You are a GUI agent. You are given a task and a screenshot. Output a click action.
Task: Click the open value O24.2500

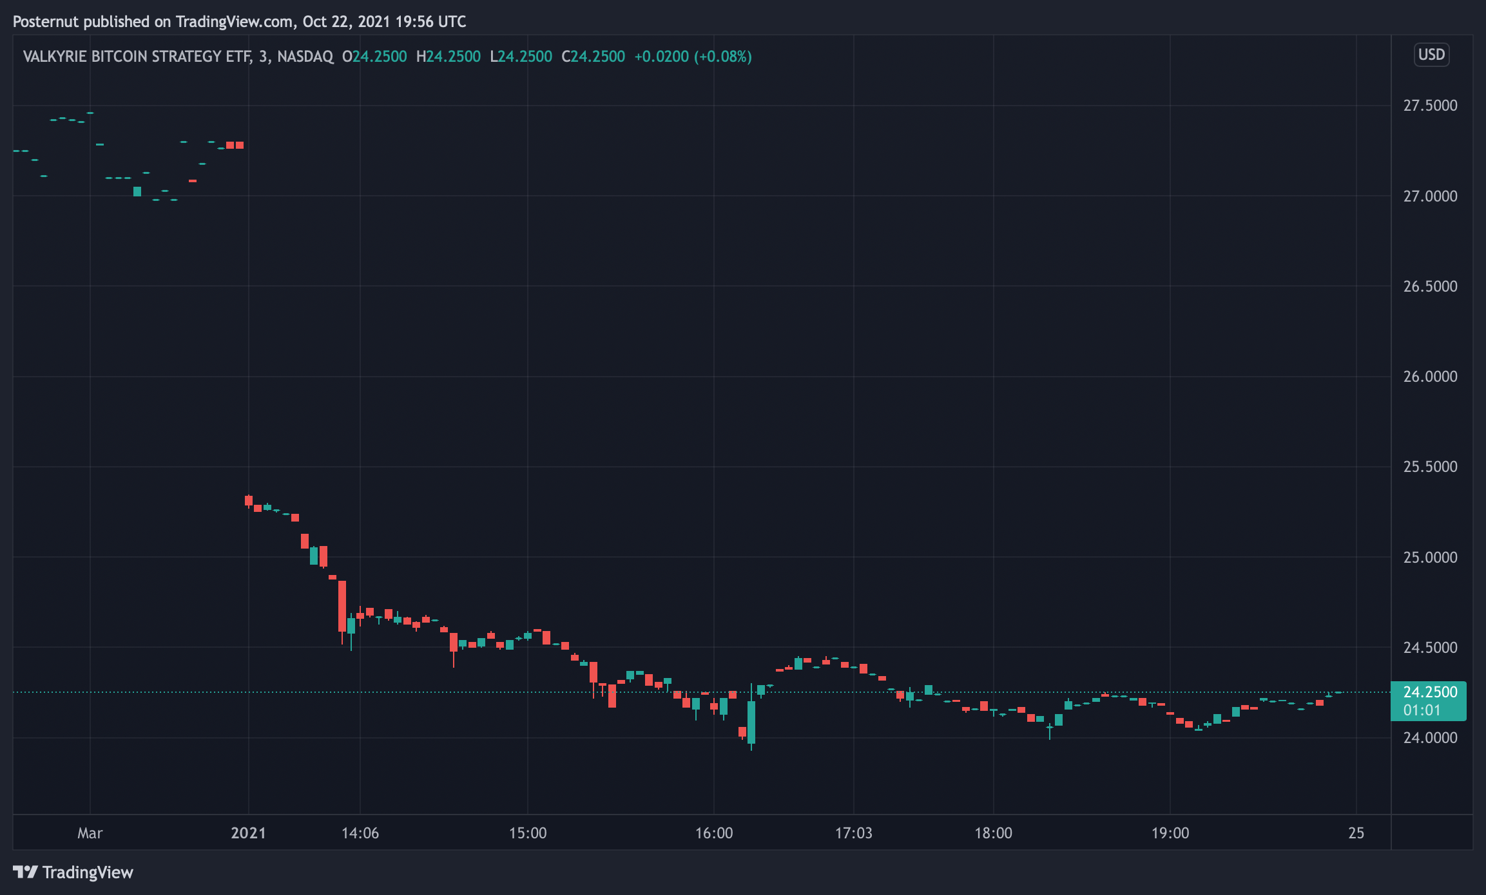[374, 57]
